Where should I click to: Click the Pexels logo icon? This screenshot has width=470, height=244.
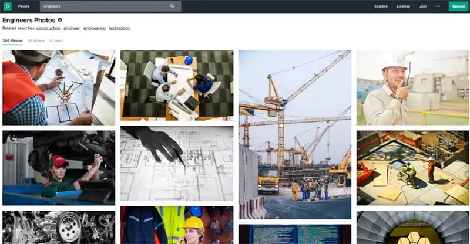coord(8,6)
